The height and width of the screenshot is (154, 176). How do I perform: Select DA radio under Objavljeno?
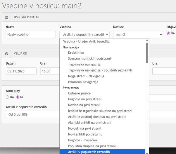[168, 33]
